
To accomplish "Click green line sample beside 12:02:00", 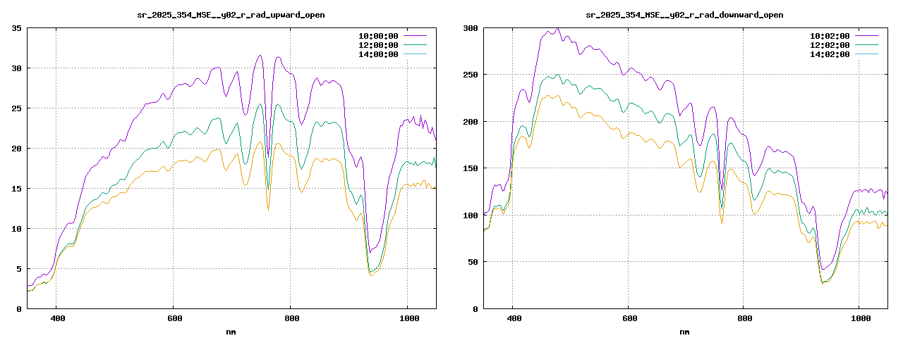I will pos(866,44).
